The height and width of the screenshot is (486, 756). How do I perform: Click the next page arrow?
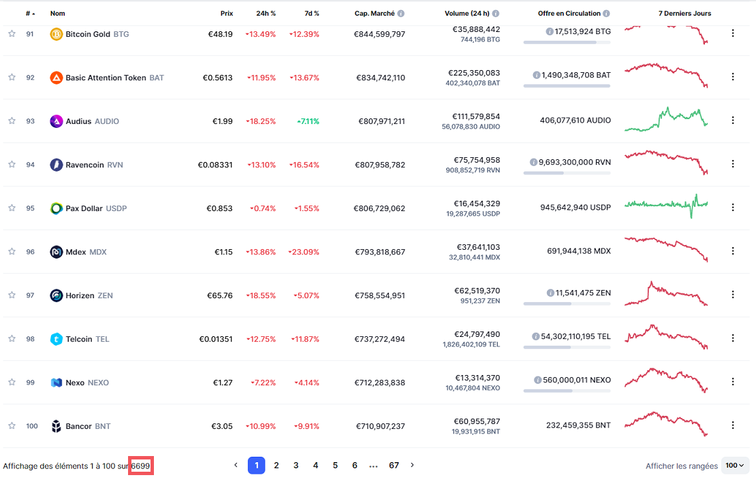(412, 465)
